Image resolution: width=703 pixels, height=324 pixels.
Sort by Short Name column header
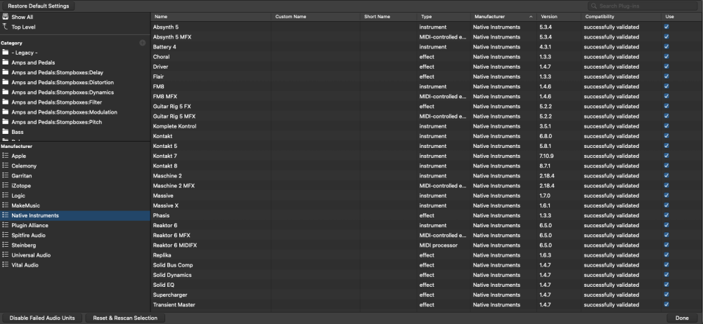(x=388, y=17)
